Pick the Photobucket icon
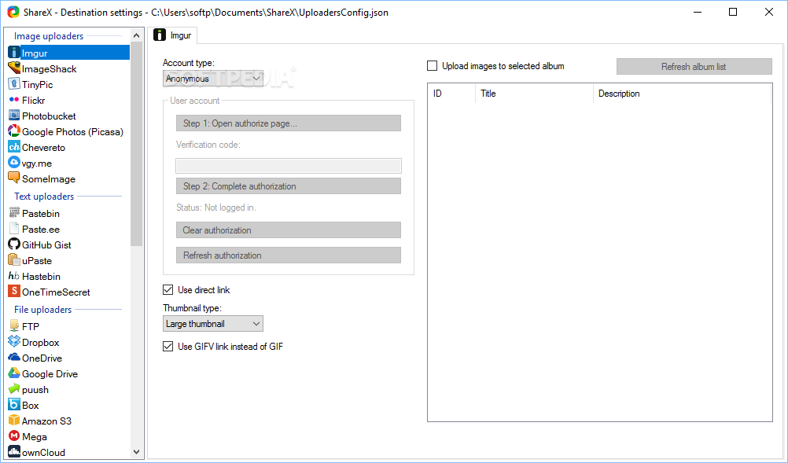 [14, 116]
